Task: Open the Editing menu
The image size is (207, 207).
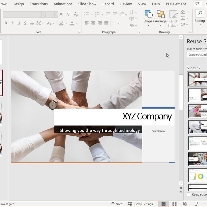Action: point(200,18)
